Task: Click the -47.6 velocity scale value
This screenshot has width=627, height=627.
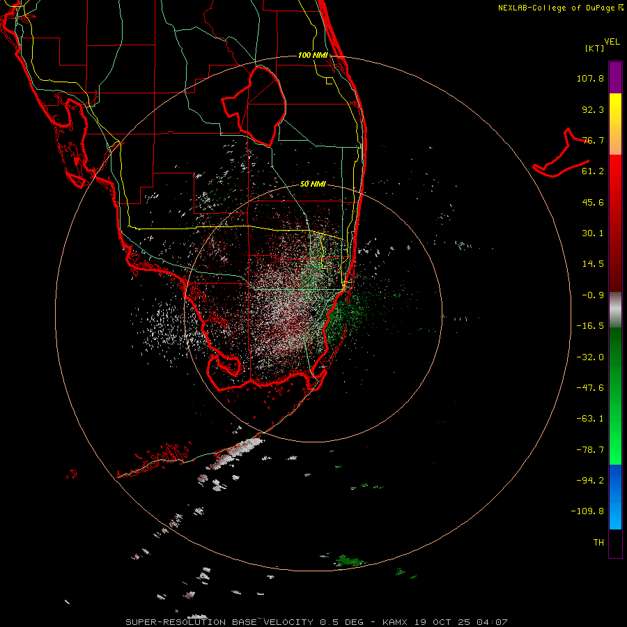Action: [590, 388]
